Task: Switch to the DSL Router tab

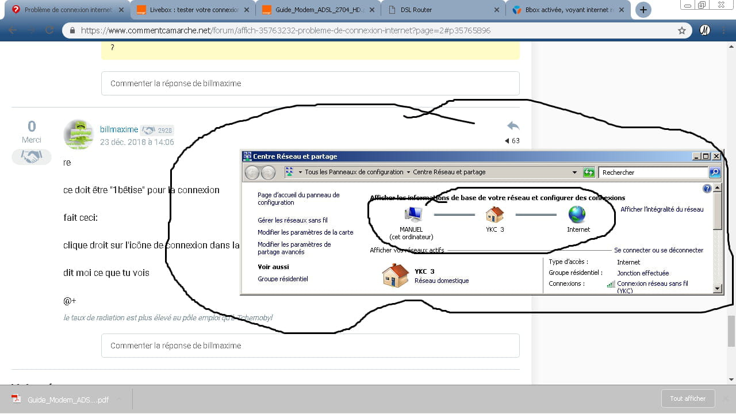Action: (x=437, y=10)
